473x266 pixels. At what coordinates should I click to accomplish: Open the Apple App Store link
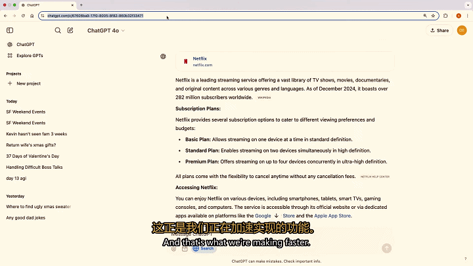[x=332, y=215]
